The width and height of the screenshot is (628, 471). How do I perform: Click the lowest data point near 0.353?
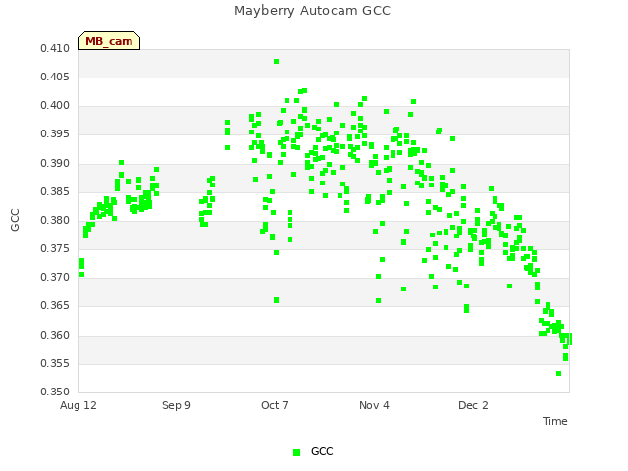tap(558, 373)
